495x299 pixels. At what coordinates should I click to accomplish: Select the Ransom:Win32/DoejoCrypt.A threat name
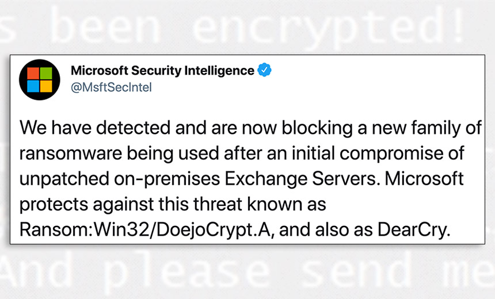click(145, 230)
